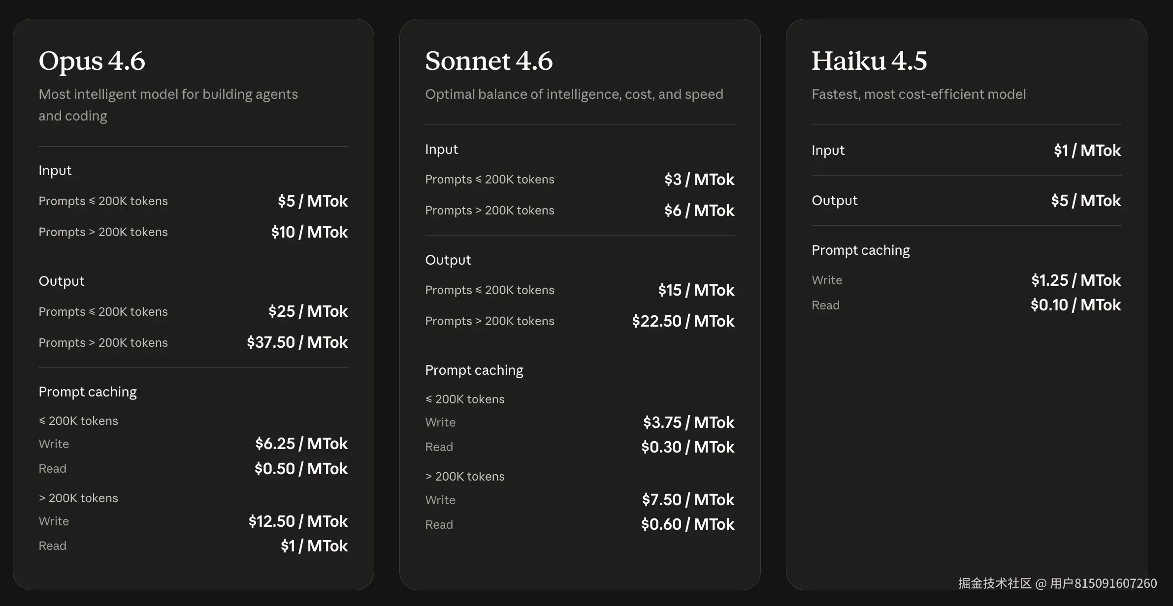Click the $0.60 / MTok Sonnet cache read price

click(687, 524)
